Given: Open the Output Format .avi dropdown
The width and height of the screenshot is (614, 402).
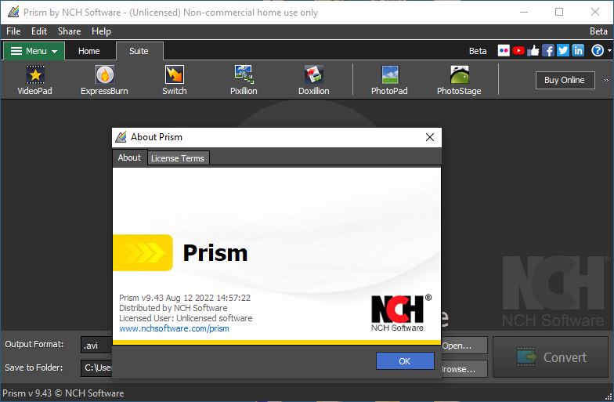Looking at the screenshot, I should pyautogui.click(x=96, y=346).
